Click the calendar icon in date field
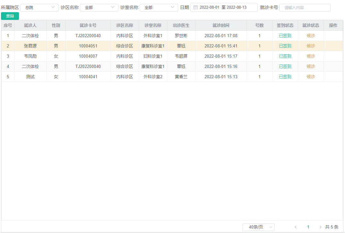This screenshot has width=345, height=233. coord(195,7)
